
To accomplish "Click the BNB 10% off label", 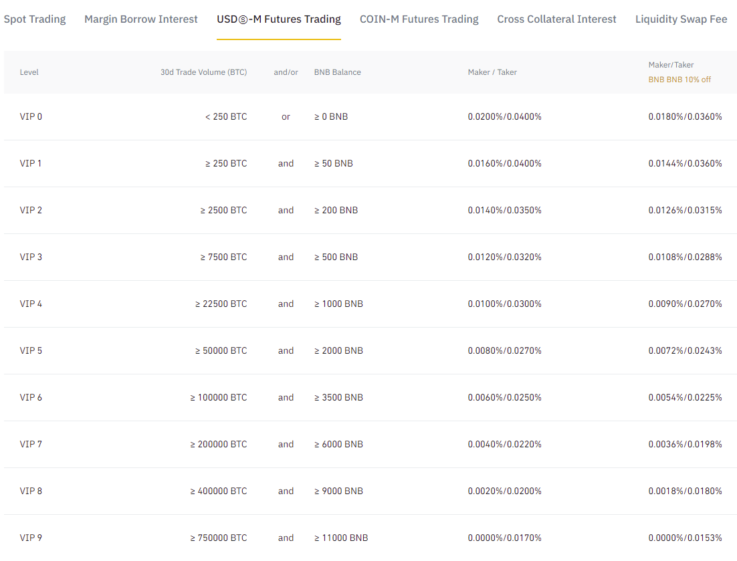I will [679, 78].
